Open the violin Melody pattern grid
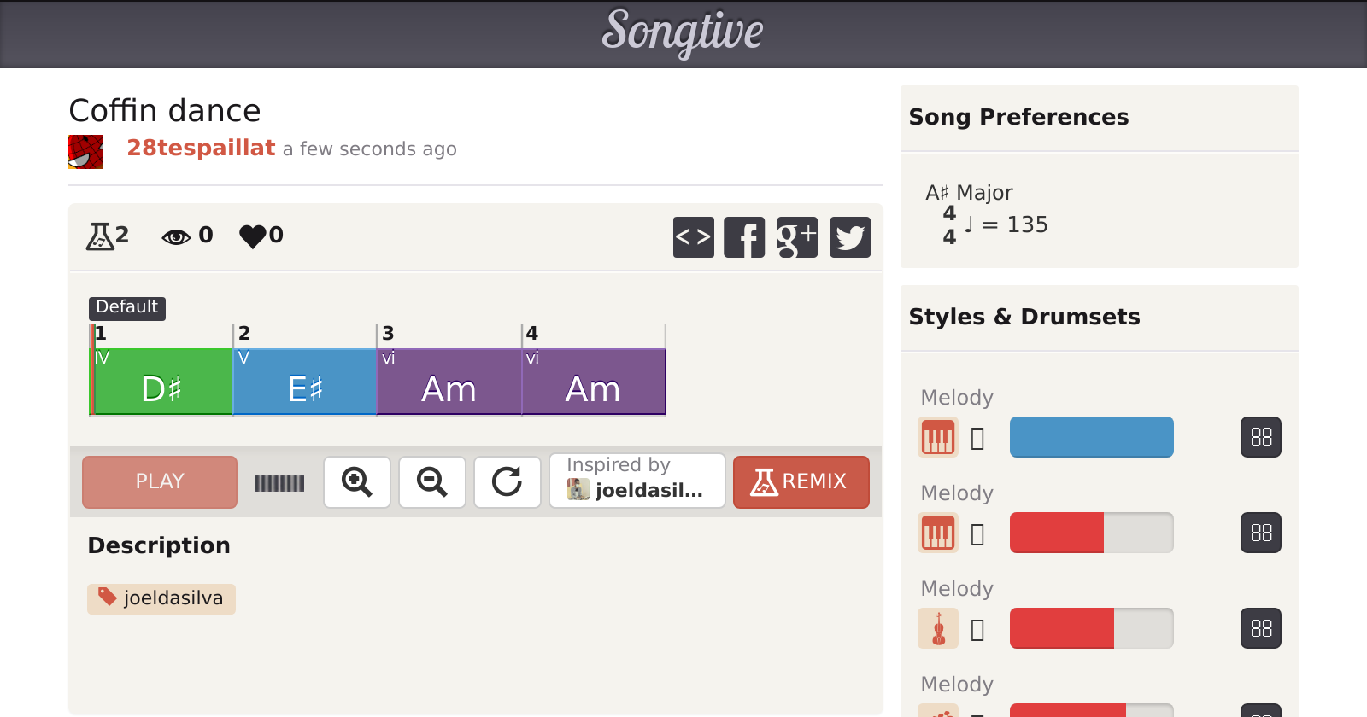Viewport: 1367px width, 717px height. pos(1260,629)
